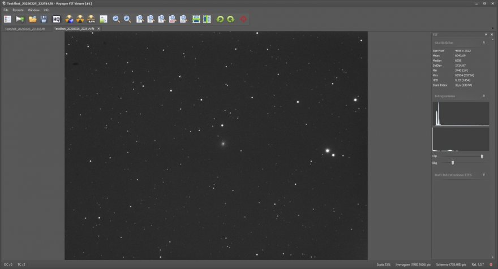Rotate image with first green arrow

point(220,19)
